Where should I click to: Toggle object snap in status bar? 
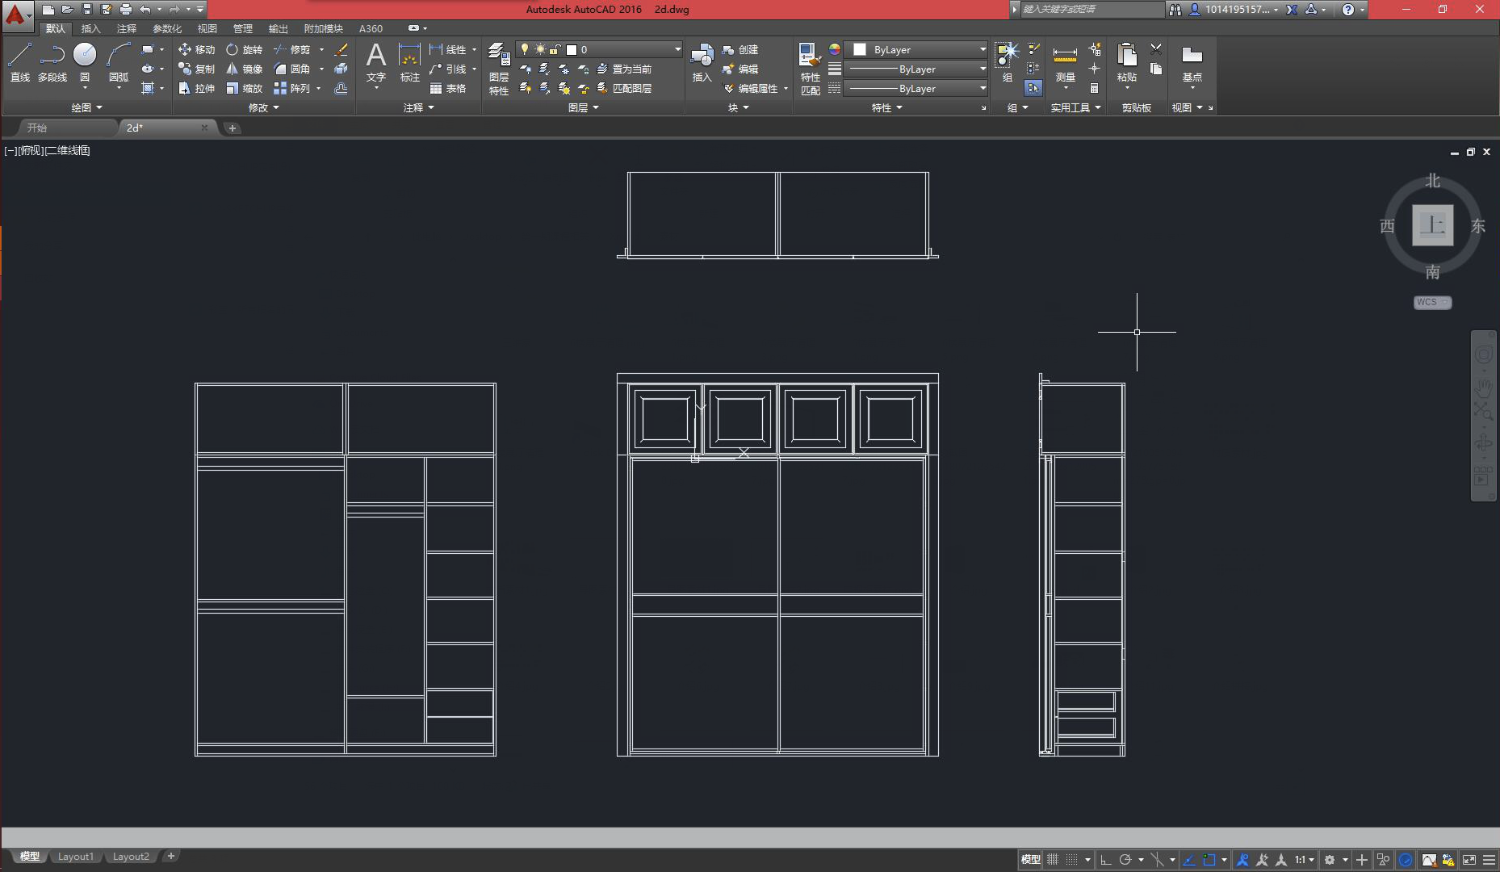click(1209, 860)
